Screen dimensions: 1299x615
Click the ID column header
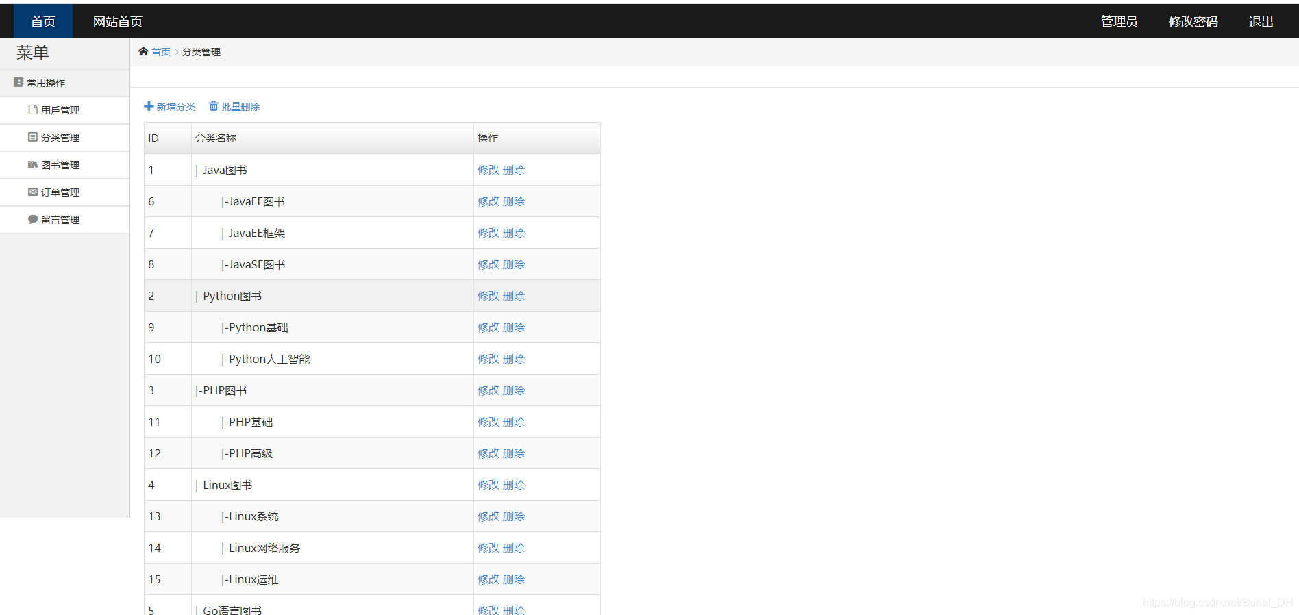coord(168,138)
